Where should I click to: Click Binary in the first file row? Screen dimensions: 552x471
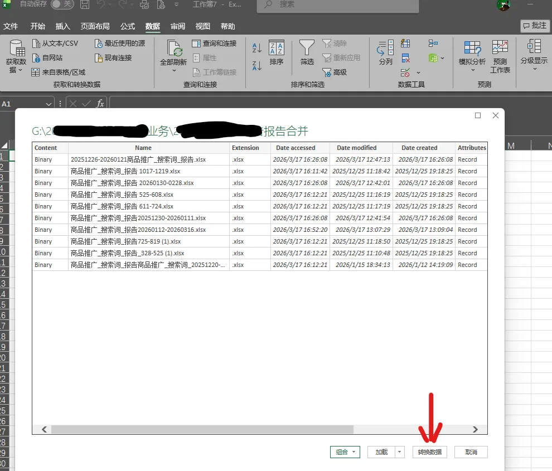point(43,159)
